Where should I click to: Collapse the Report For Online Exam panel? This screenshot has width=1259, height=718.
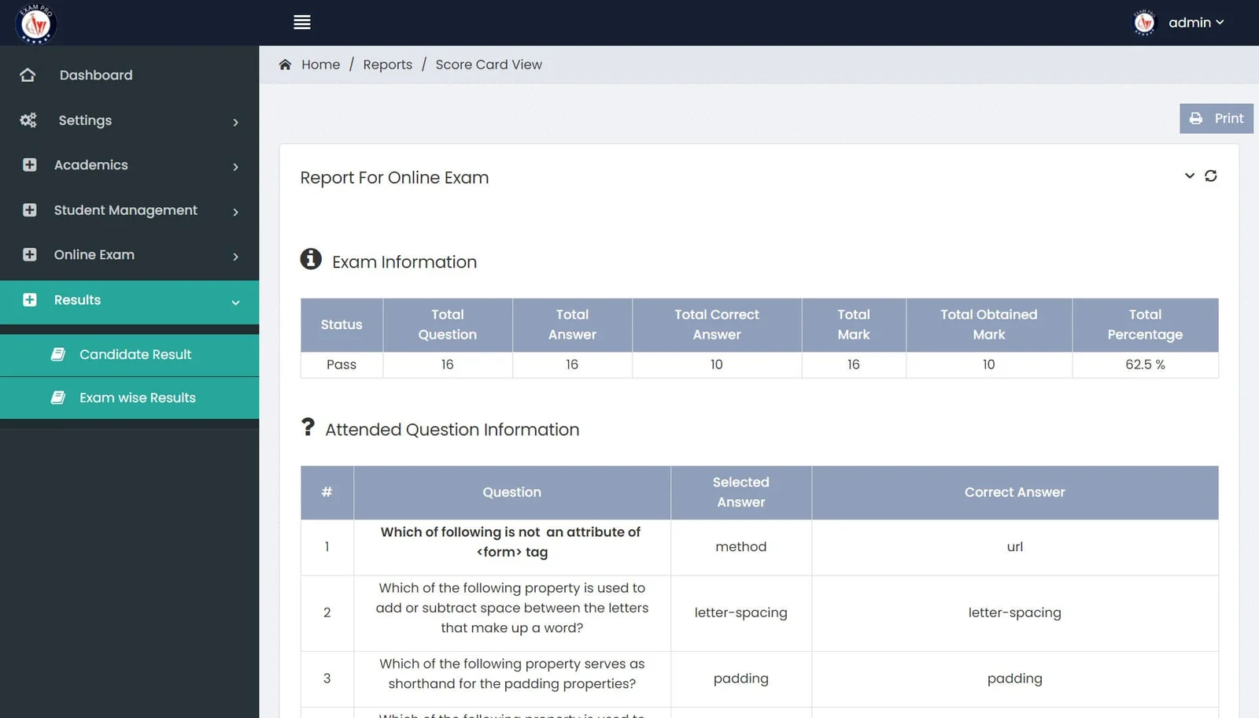[1190, 176]
